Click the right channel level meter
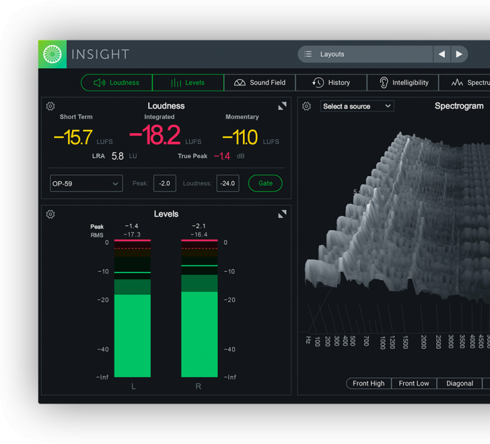The height and width of the screenshot is (444, 490). [x=199, y=308]
